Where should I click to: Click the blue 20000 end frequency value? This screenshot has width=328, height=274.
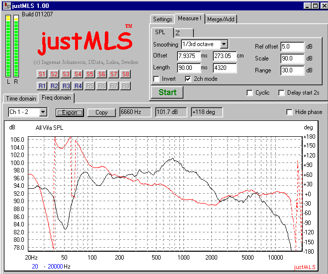55,267
